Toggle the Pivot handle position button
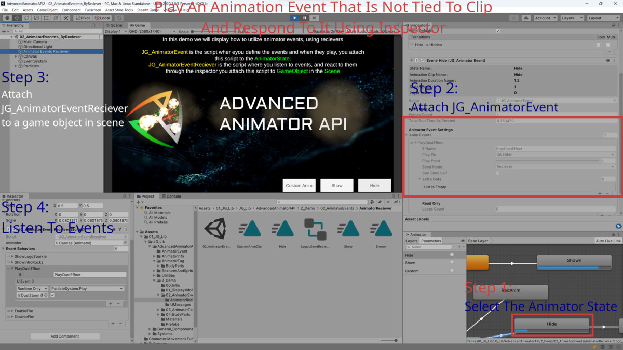 [x=83, y=18]
